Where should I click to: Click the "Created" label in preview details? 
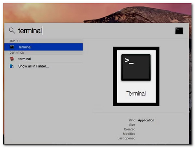pos(130,129)
